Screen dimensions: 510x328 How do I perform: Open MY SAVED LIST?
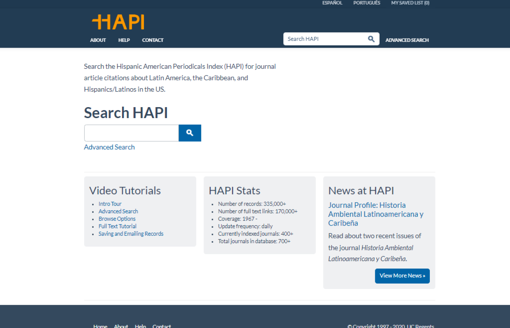tap(410, 3)
